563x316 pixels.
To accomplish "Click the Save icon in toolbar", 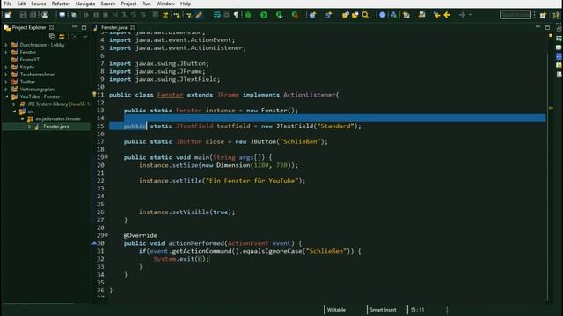I will (x=24, y=15).
